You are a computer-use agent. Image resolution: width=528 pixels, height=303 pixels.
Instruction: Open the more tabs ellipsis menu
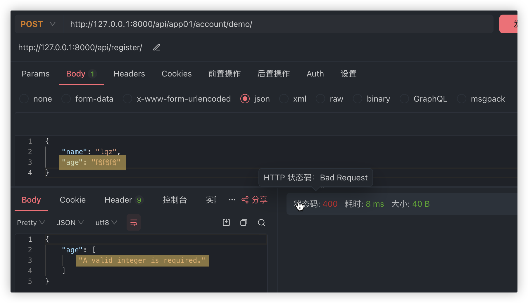click(x=232, y=200)
